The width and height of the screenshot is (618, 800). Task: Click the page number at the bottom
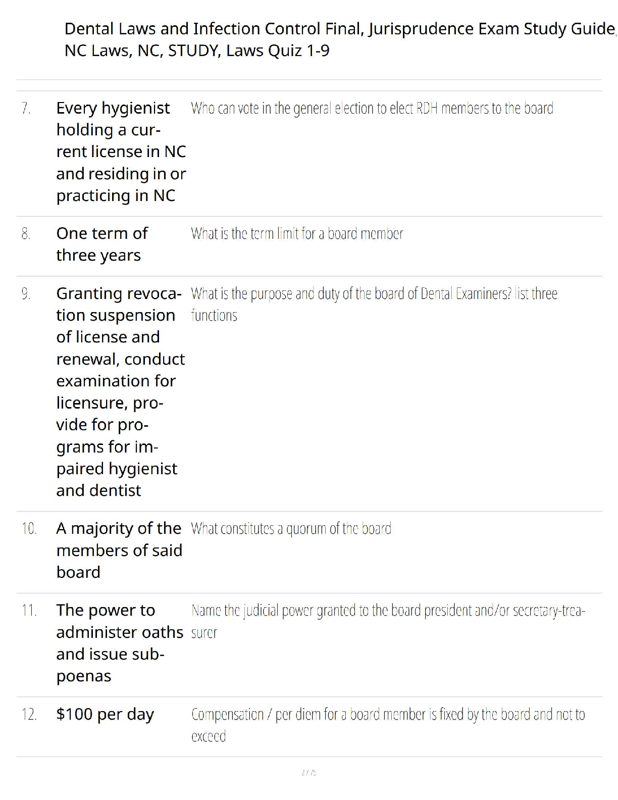point(308,772)
